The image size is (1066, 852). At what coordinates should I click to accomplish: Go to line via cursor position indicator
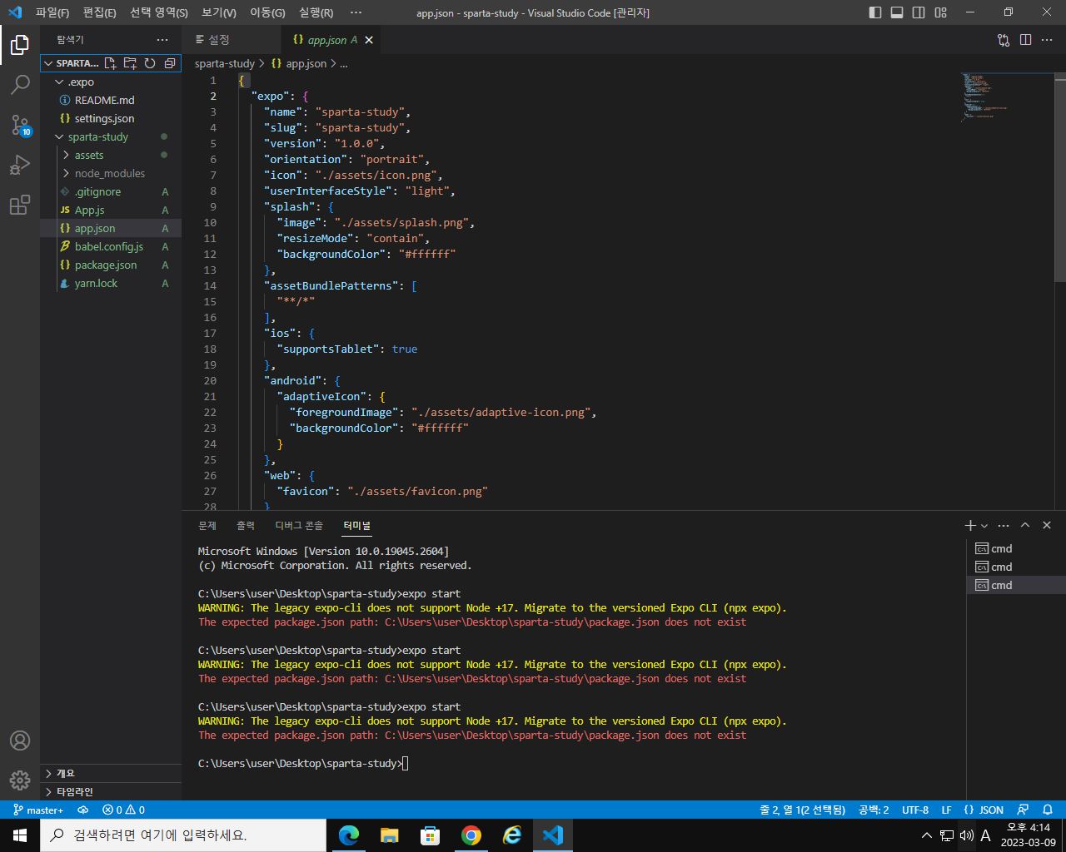802,810
